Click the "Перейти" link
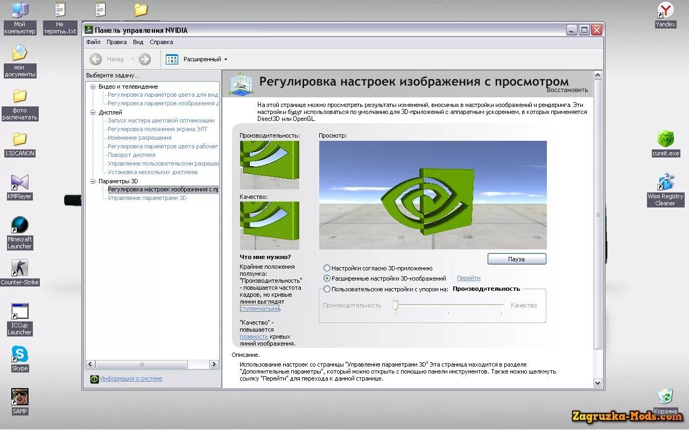The height and width of the screenshot is (430, 689). [x=469, y=278]
